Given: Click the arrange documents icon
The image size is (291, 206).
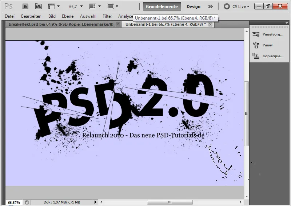Looking at the screenshot, I should [93, 7].
